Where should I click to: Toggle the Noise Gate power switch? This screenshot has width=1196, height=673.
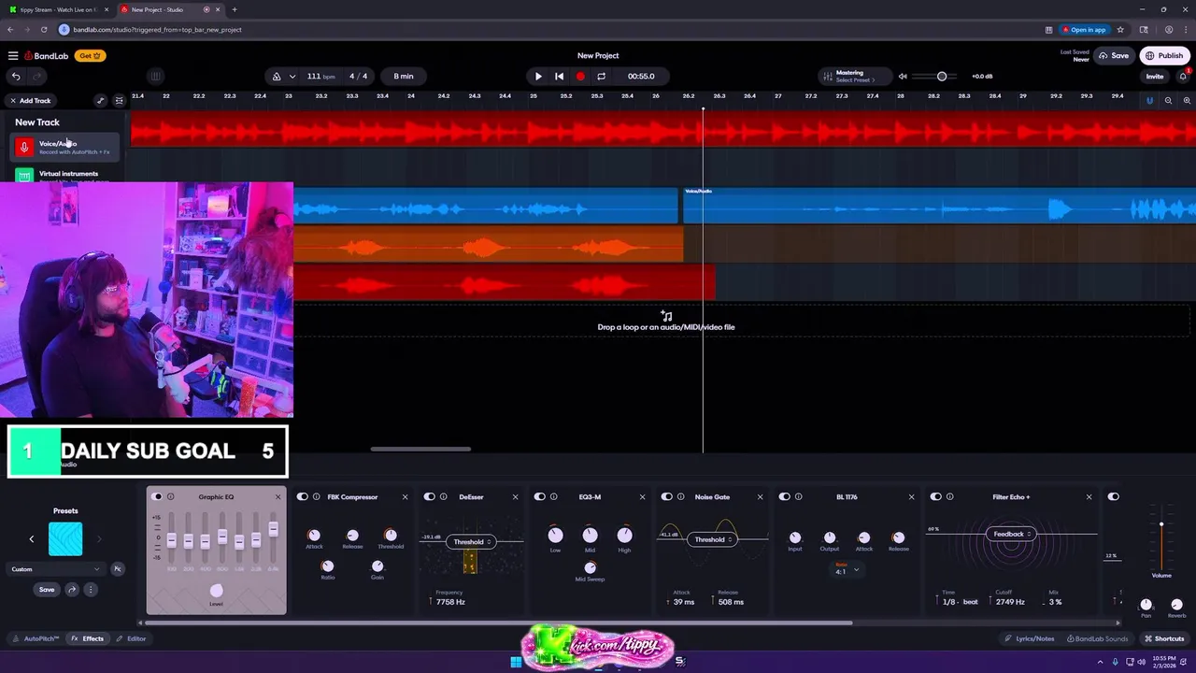(x=667, y=497)
